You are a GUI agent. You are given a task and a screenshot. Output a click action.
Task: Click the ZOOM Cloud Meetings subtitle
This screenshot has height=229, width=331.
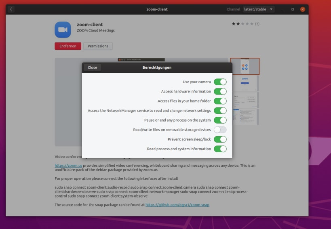(x=96, y=30)
